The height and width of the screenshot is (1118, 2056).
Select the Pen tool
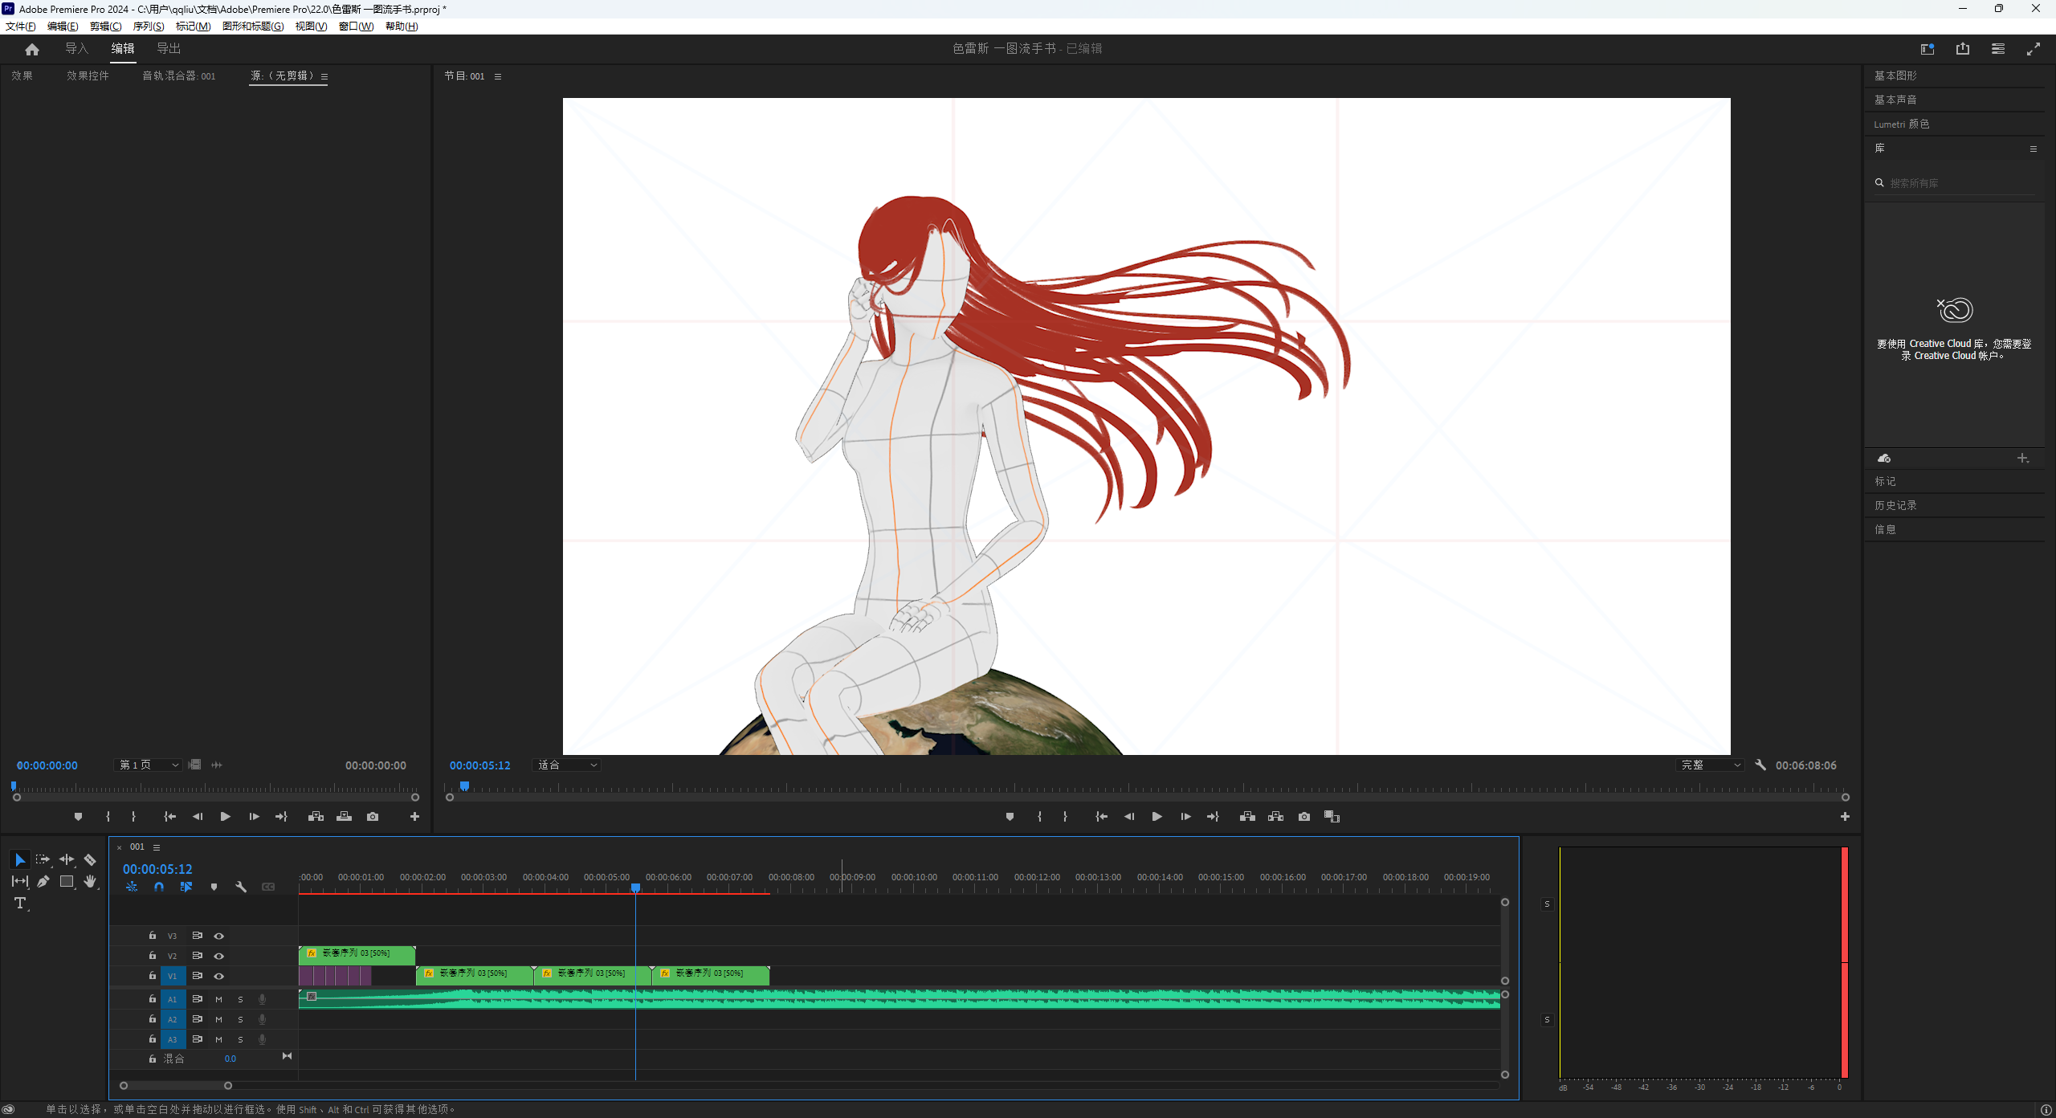pos(43,881)
